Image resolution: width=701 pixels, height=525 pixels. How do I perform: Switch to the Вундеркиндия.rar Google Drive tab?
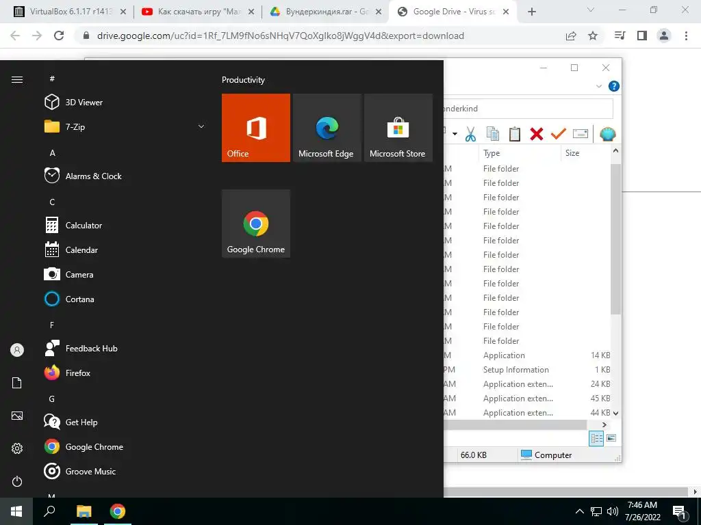[x=326, y=12]
